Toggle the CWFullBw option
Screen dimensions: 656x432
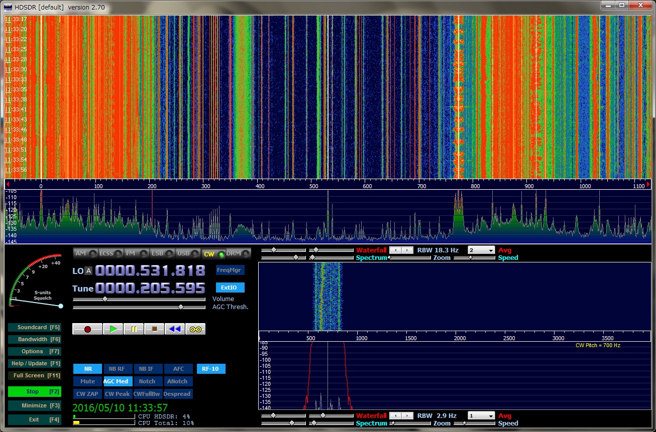coord(147,394)
